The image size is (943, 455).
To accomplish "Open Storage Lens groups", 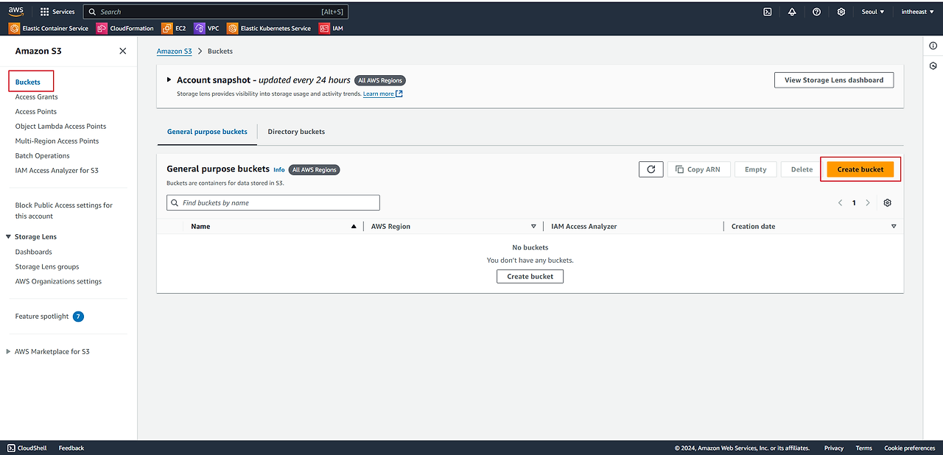I will (x=47, y=267).
